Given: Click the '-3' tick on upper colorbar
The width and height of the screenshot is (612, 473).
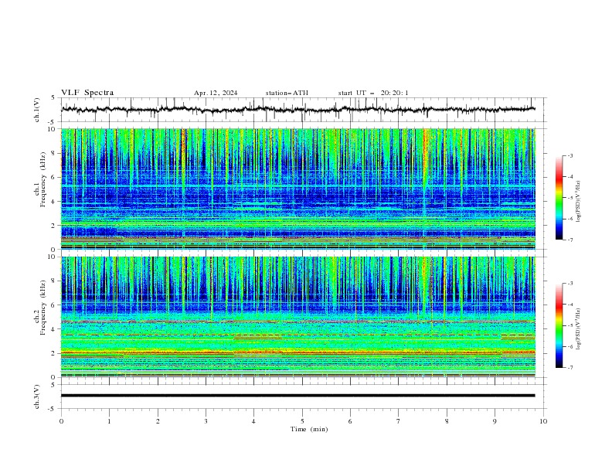Looking at the screenshot, I should click(569, 155).
